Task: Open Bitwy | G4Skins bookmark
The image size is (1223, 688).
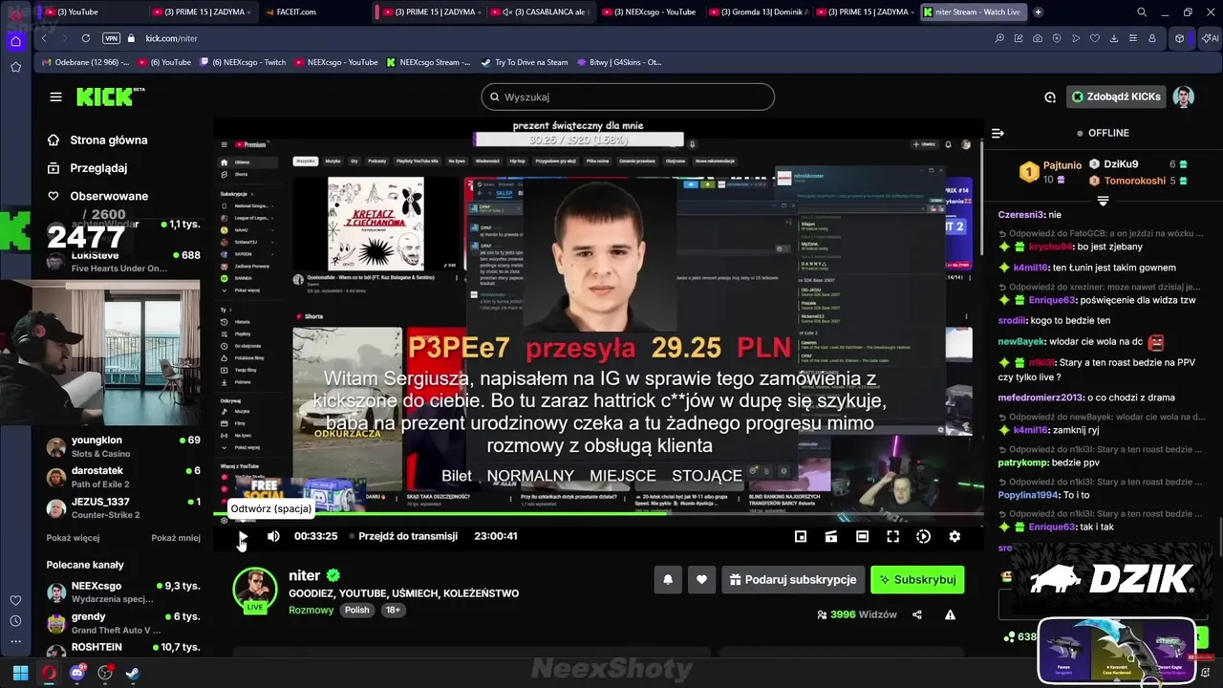Action: coord(619,62)
